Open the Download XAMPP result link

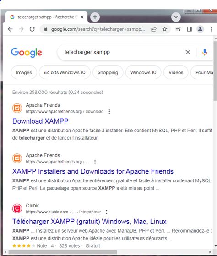40,121
